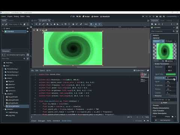Screen dimensions: 180x135
Task: Open the Scene menu
Action: pos(3,16)
